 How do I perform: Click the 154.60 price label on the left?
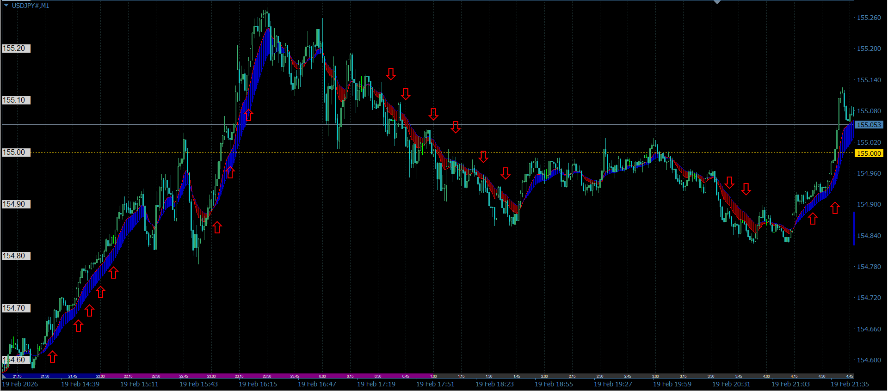[16, 360]
